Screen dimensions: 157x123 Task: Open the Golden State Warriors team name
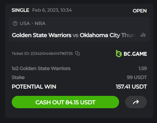42,35
